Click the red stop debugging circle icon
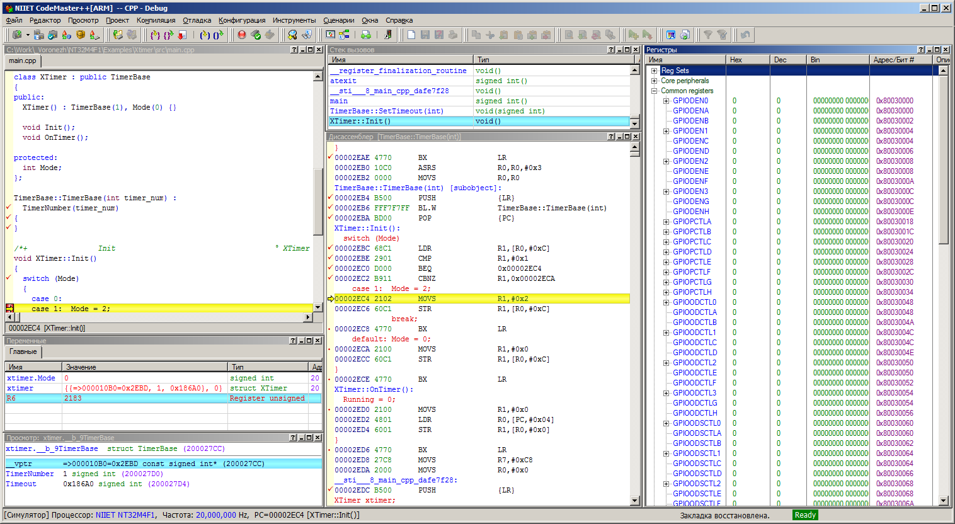955x524 pixels. (242, 35)
